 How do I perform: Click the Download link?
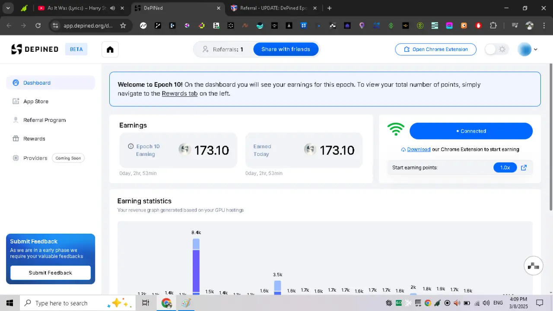419,149
